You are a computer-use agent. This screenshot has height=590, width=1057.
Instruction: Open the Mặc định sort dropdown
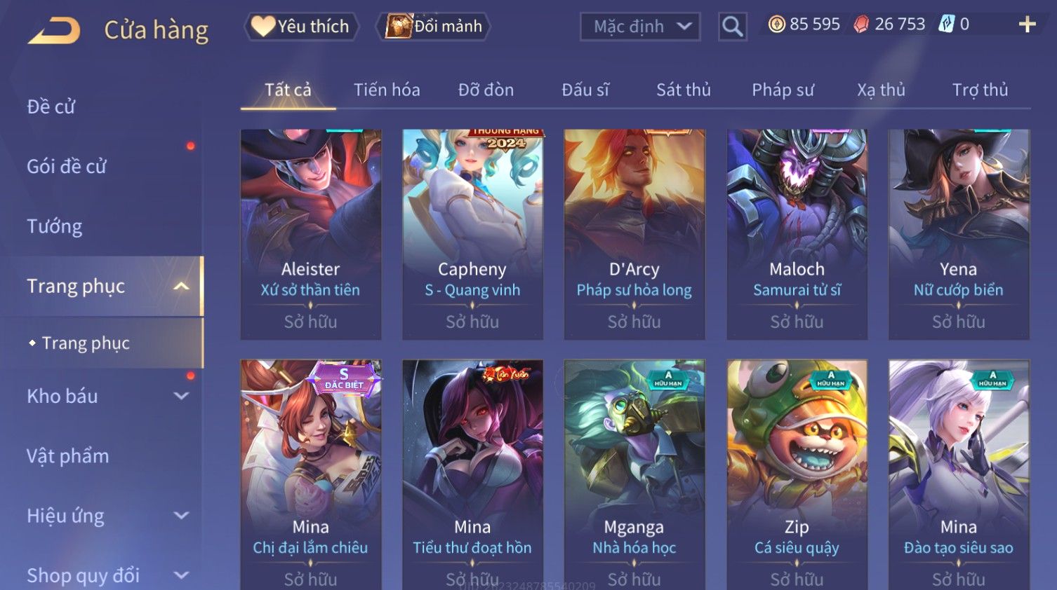pyautogui.click(x=640, y=27)
